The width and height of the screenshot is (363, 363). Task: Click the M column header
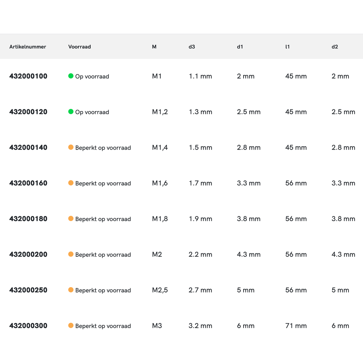coord(154,47)
